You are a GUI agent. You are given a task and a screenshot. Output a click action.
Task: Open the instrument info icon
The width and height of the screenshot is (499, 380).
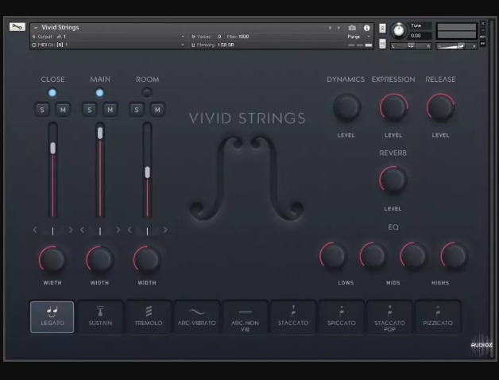point(366,28)
